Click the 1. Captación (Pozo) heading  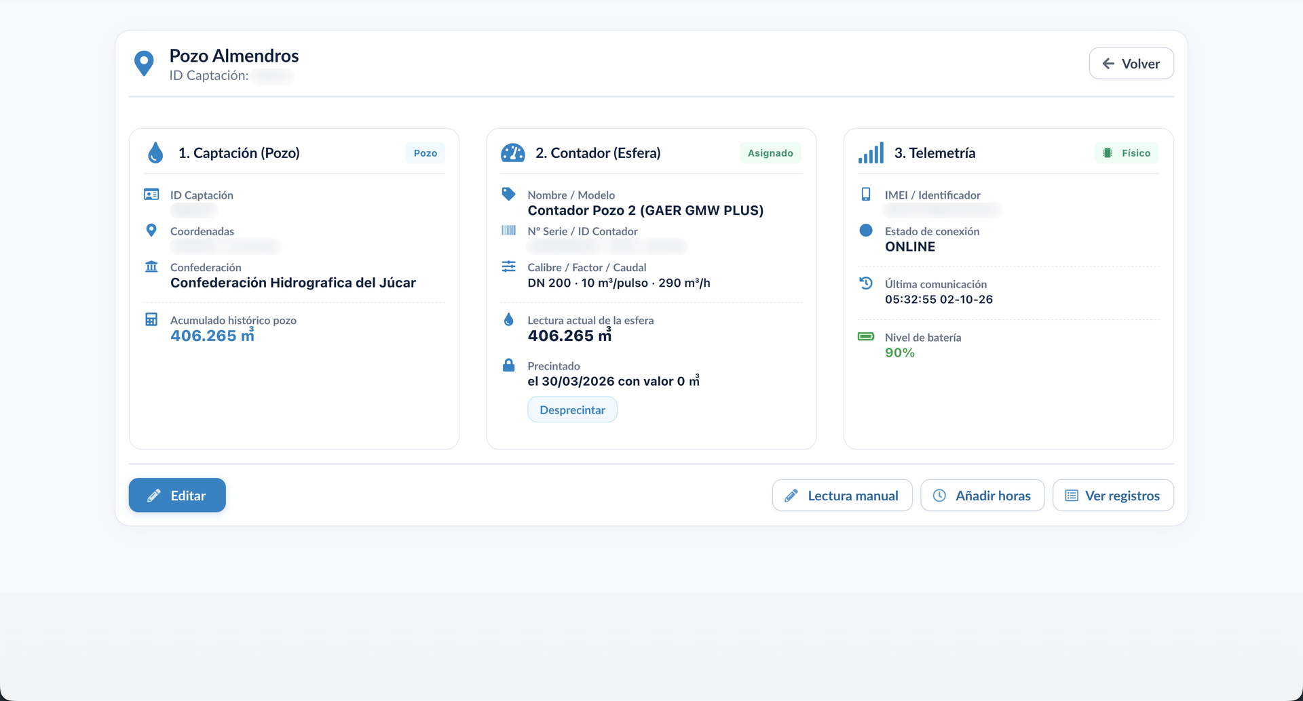point(239,153)
